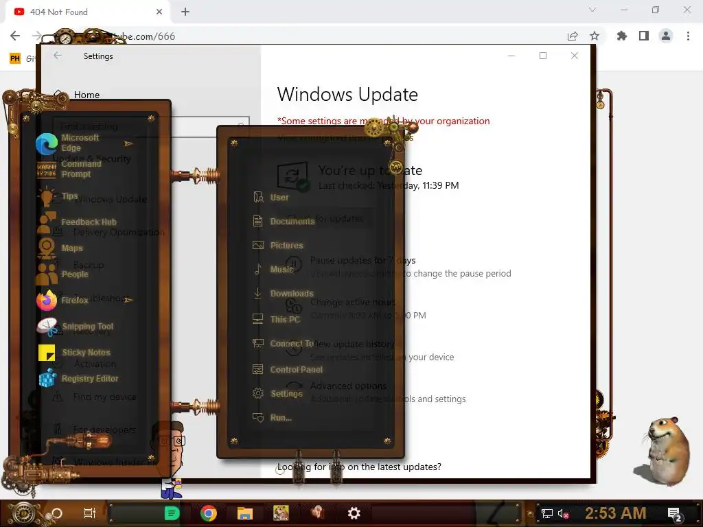Screen dimensions: 703x527
Task: Open Settings from the steampunk menu
Action: [277, 393]
